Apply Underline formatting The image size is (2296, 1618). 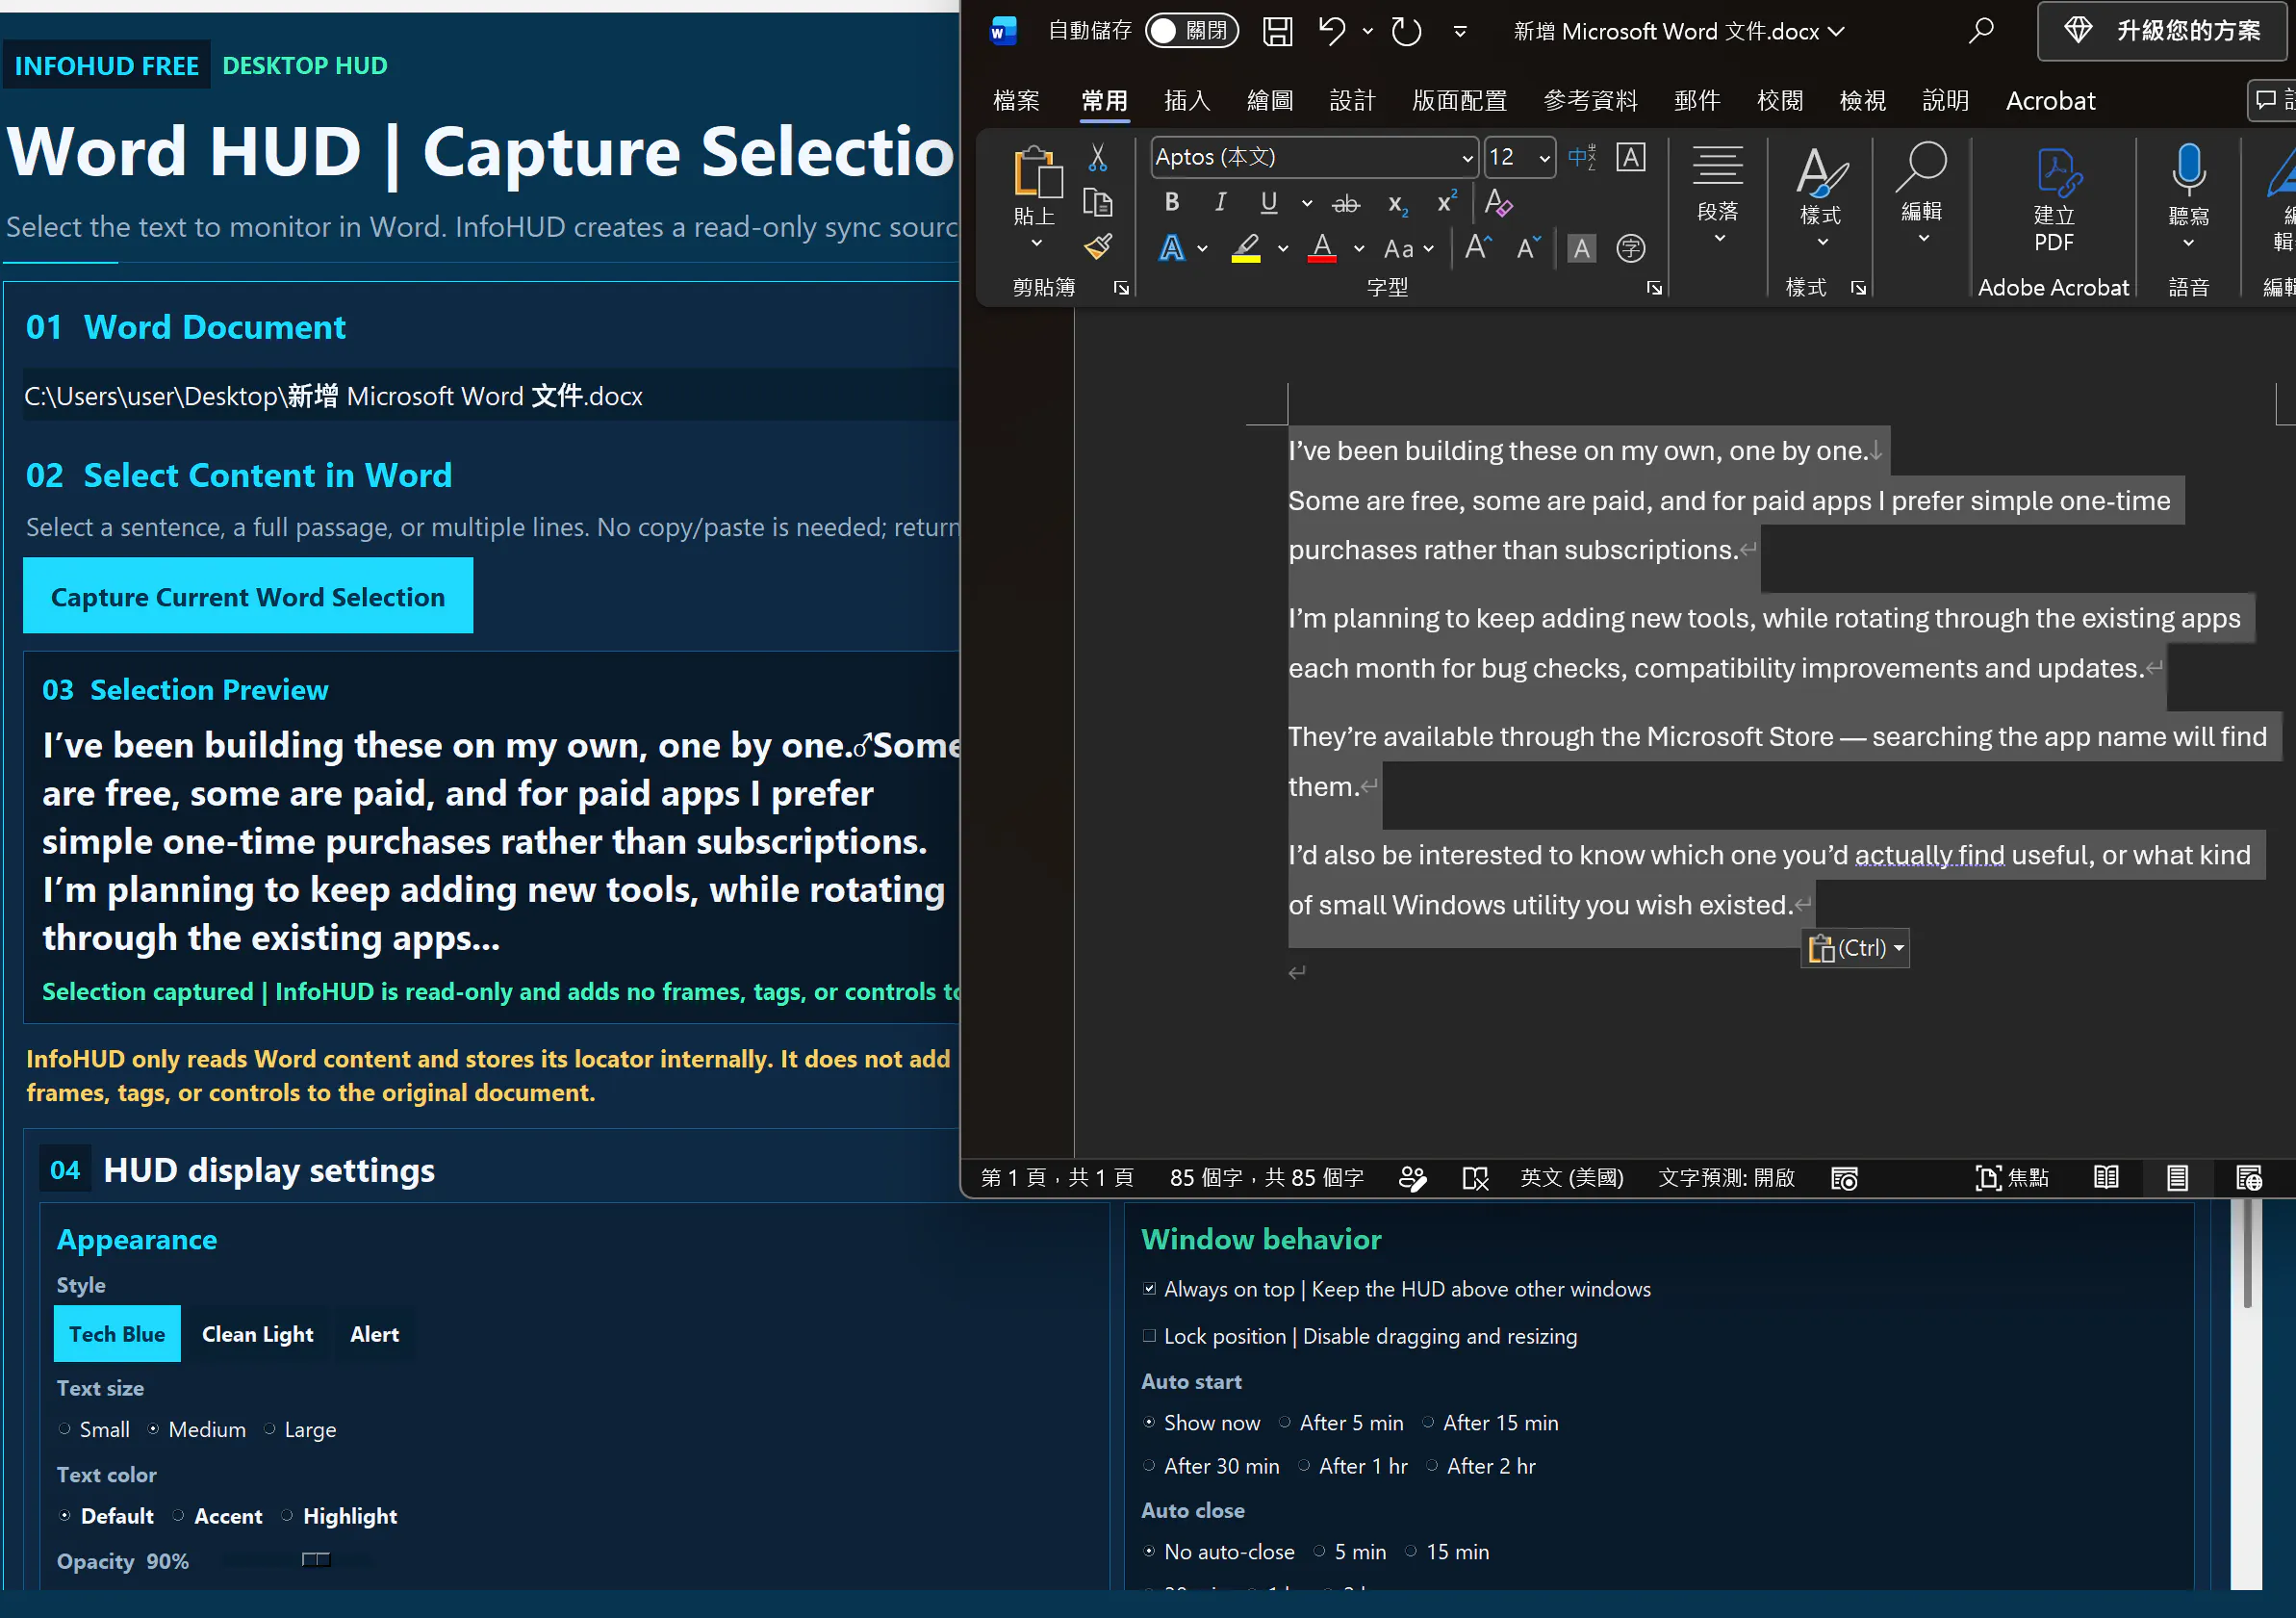[x=1268, y=203]
